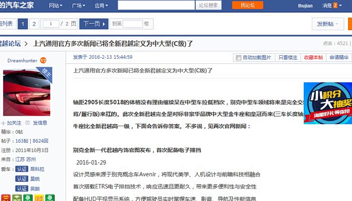Expand the 网站 dropdown menu
352x201 pixels.
coord(56,6)
